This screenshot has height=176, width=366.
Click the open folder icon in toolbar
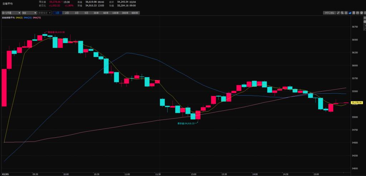coord(357,13)
